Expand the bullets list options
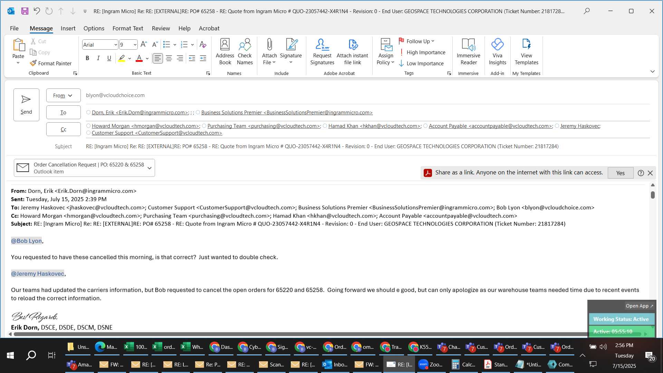The height and width of the screenshot is (373, 663). (175, 45)
